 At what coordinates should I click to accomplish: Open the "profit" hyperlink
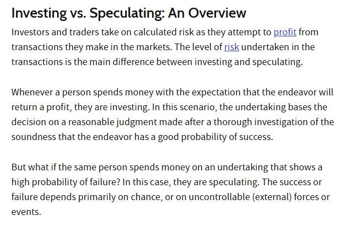coord(285,33)
